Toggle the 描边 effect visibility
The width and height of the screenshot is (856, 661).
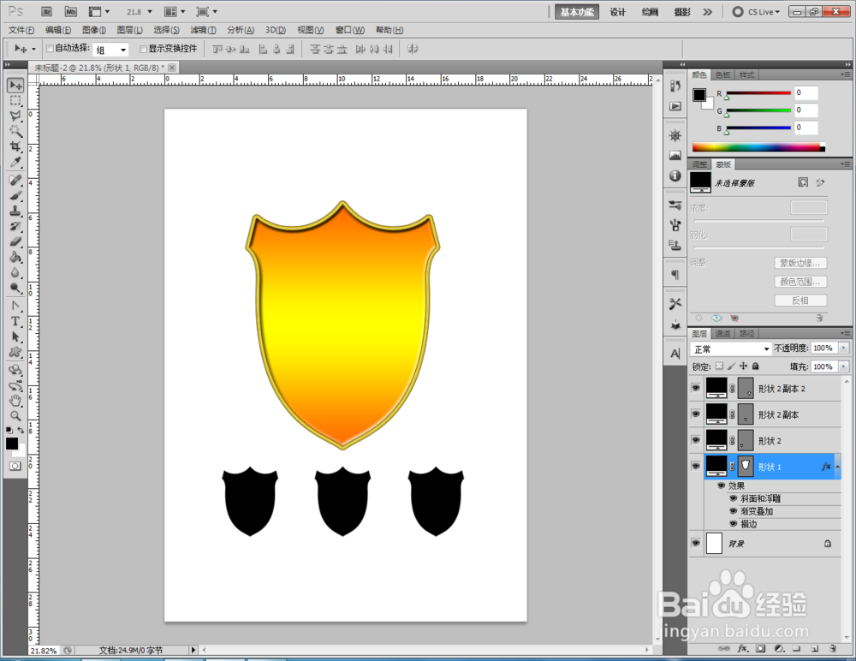(734, 523)
